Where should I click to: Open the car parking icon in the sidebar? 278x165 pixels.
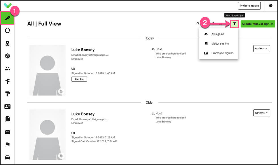click(x=7, y=157)
